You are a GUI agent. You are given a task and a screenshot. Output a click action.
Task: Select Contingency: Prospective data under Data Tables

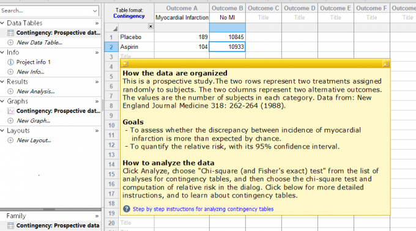pos(58,33)
